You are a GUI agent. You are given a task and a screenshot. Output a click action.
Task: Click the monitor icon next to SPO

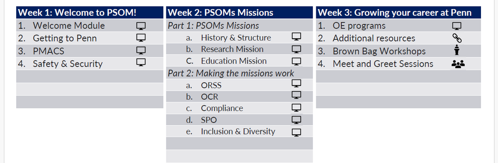pos(296,120)
